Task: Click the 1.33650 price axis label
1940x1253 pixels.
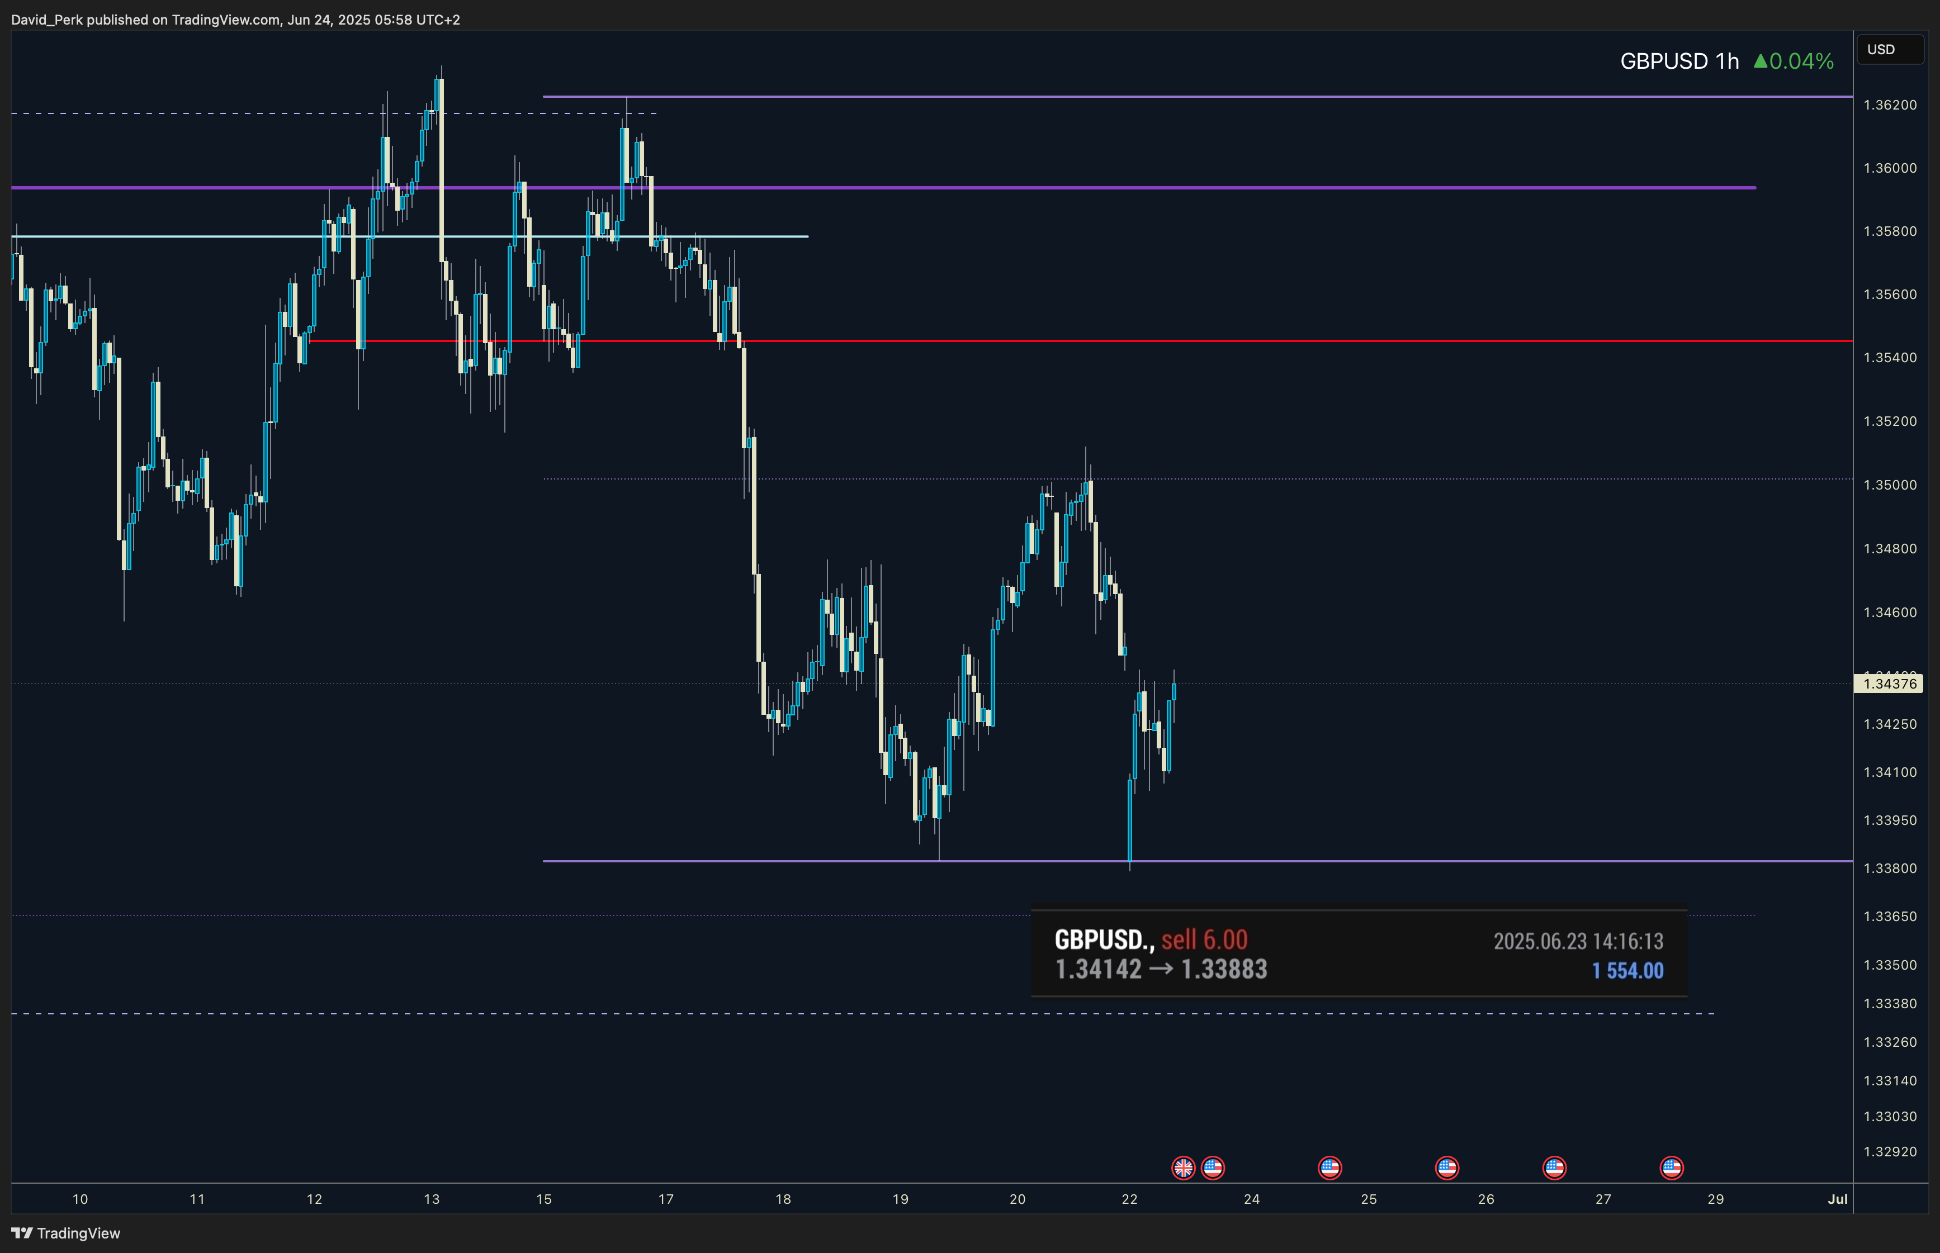Action: pyautogui.click(x=1890, y=916)
